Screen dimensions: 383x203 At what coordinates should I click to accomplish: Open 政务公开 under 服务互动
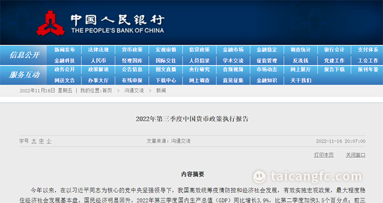click(65, 69)
